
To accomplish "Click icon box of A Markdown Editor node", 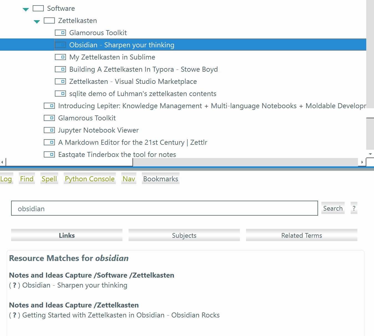I will [49, 142].
